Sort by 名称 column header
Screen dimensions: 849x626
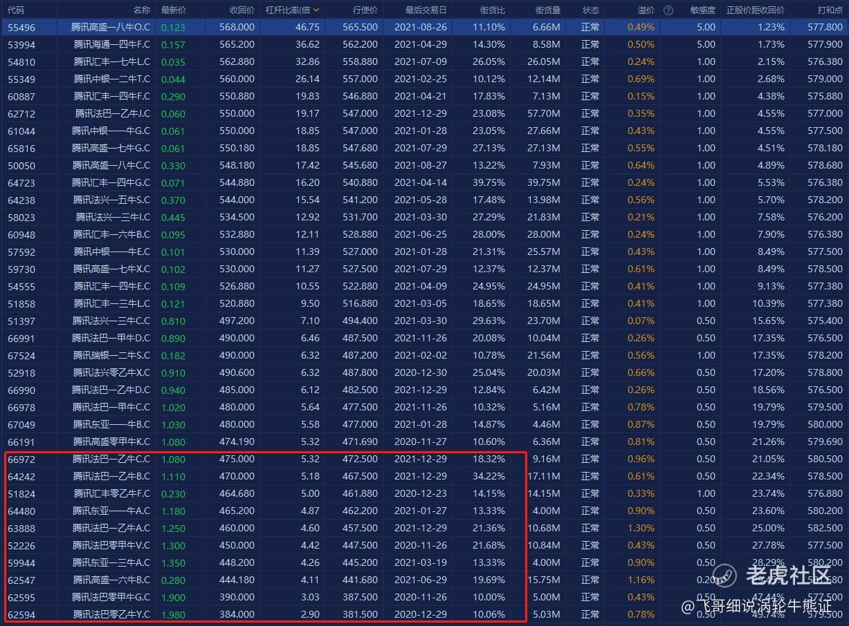point(141,10)
